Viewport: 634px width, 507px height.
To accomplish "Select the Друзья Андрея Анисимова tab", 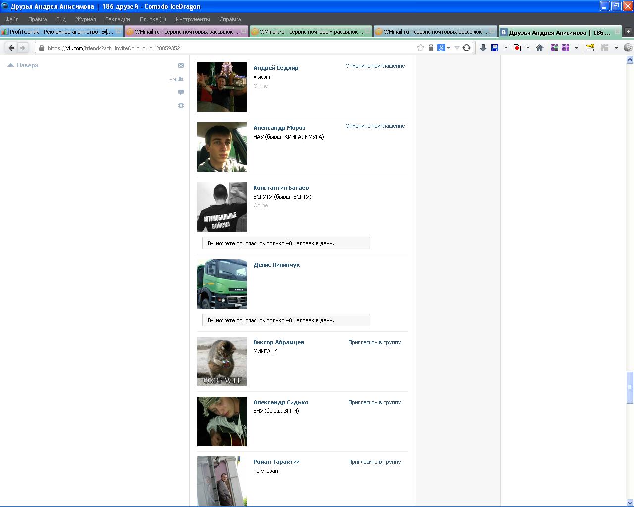I will pyautogui.click(x=560, y=32).
